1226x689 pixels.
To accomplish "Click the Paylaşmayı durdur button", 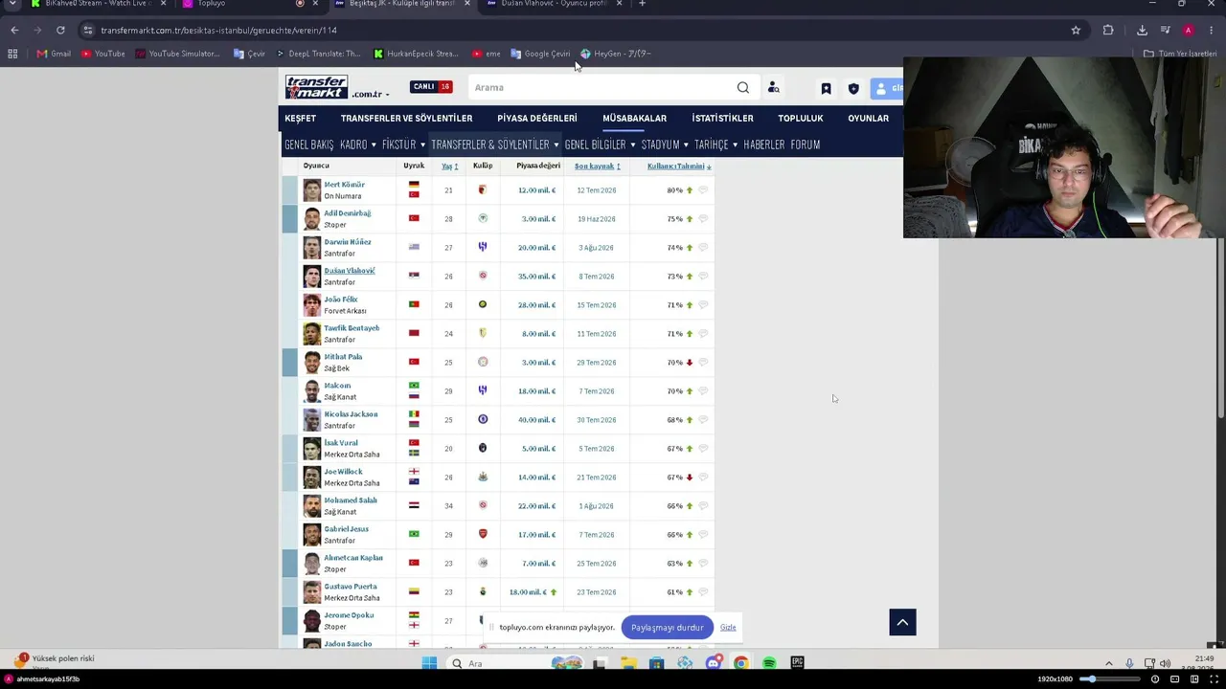I will point(668,628).
